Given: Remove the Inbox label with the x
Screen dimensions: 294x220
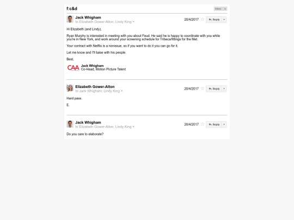Looking at the screenshot, I should click(225, 9).
